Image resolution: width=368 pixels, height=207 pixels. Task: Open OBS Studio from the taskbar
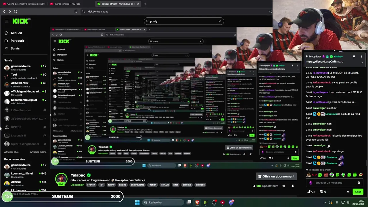click(214, 202)
